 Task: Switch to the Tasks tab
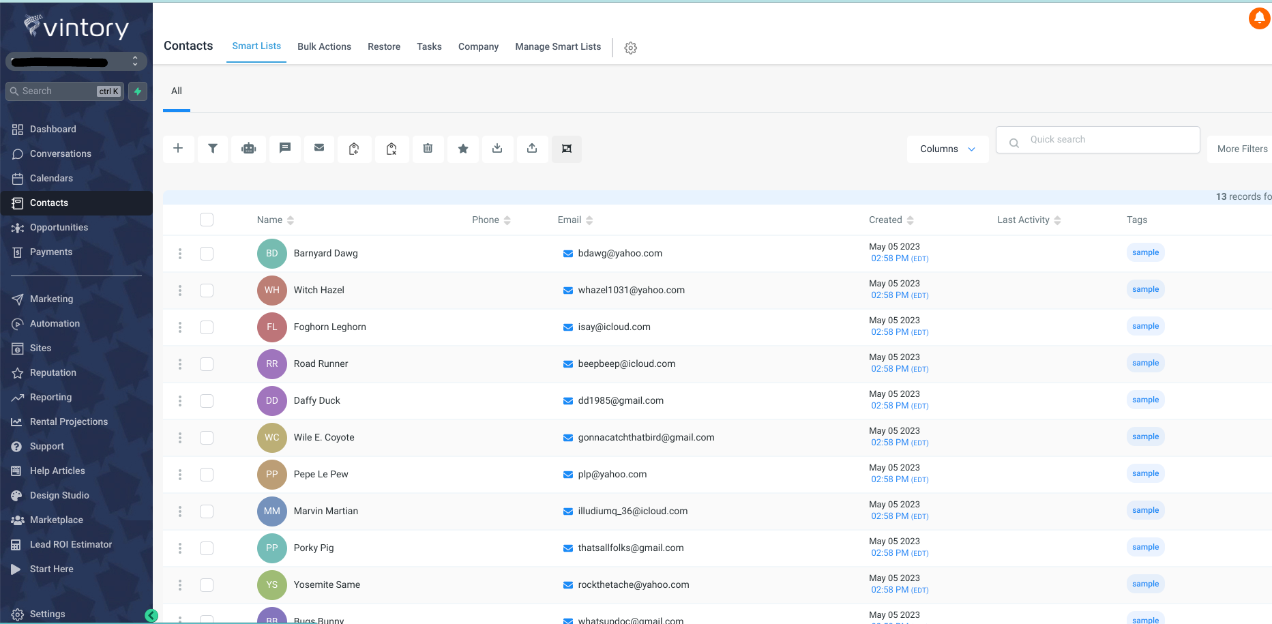(x=429, y=46)
